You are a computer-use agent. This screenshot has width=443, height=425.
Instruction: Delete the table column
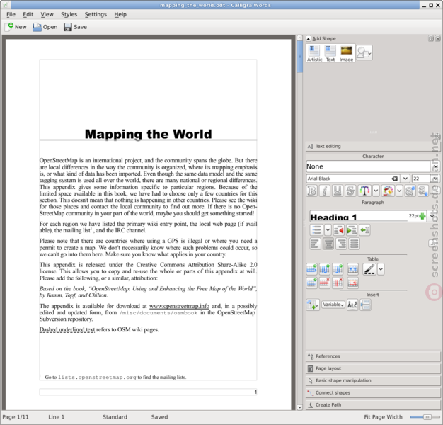338,283
